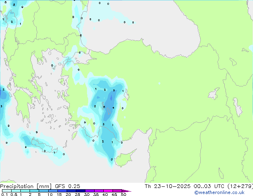Image resolution: width=253 pixels, height=196 pixels.
Task: Select the 30–35 mm legend swatch
Action: [x=89, y=191]
